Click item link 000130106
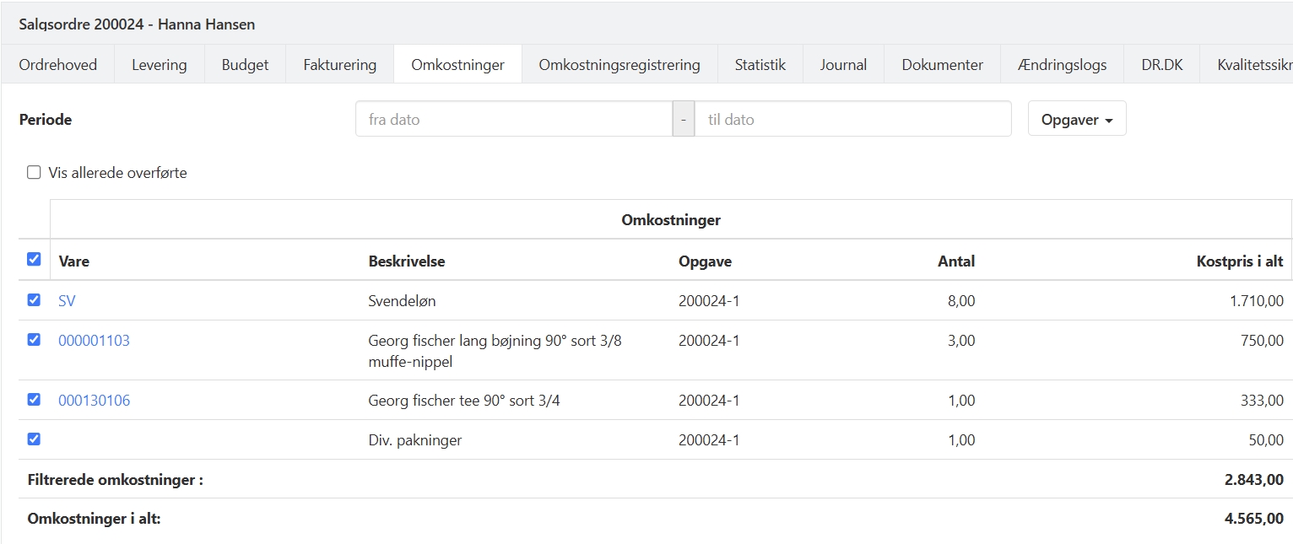This screenshot has width=1293, height=544. point(94,401)
